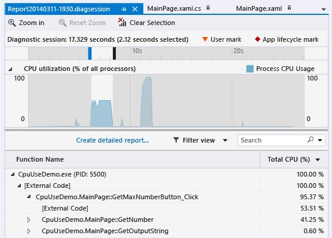
Task: Open the Filter view dropdown arrow
Action: pos(225,140)
